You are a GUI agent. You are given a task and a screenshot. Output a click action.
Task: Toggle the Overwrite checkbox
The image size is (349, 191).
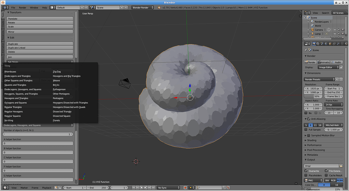(x=306, y=171)
